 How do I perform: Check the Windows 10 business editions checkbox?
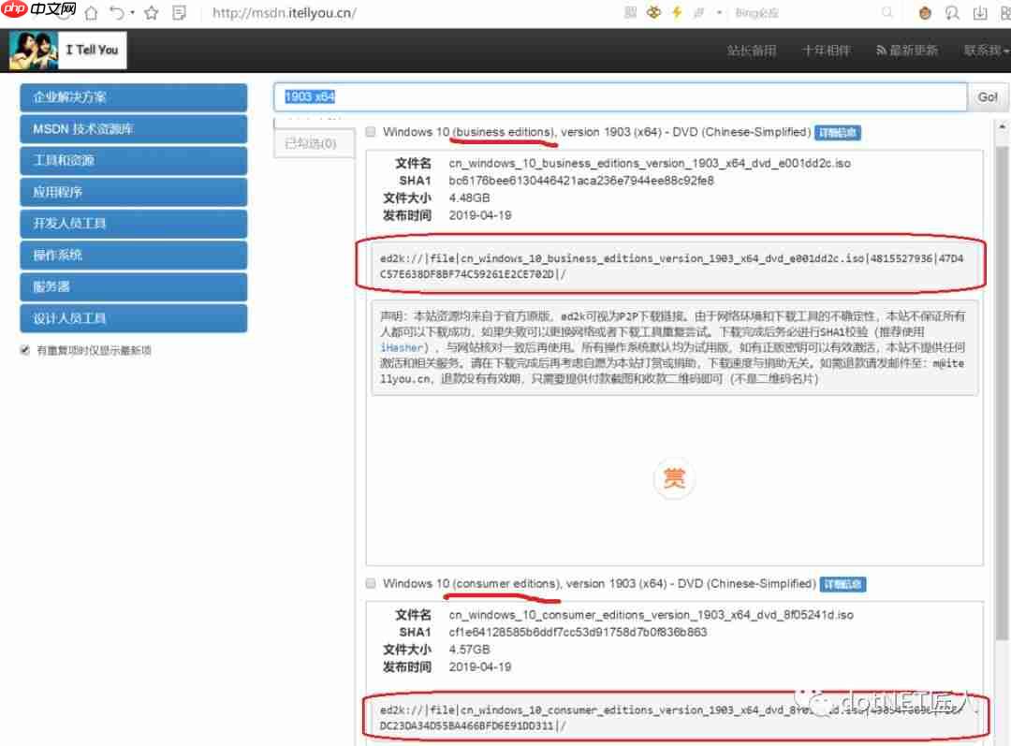point(372,132)
